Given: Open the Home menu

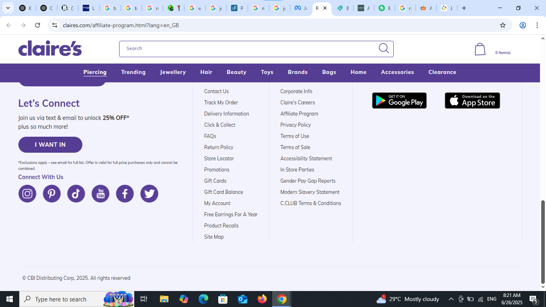Looking at the screenshot, I should (359, 72).
